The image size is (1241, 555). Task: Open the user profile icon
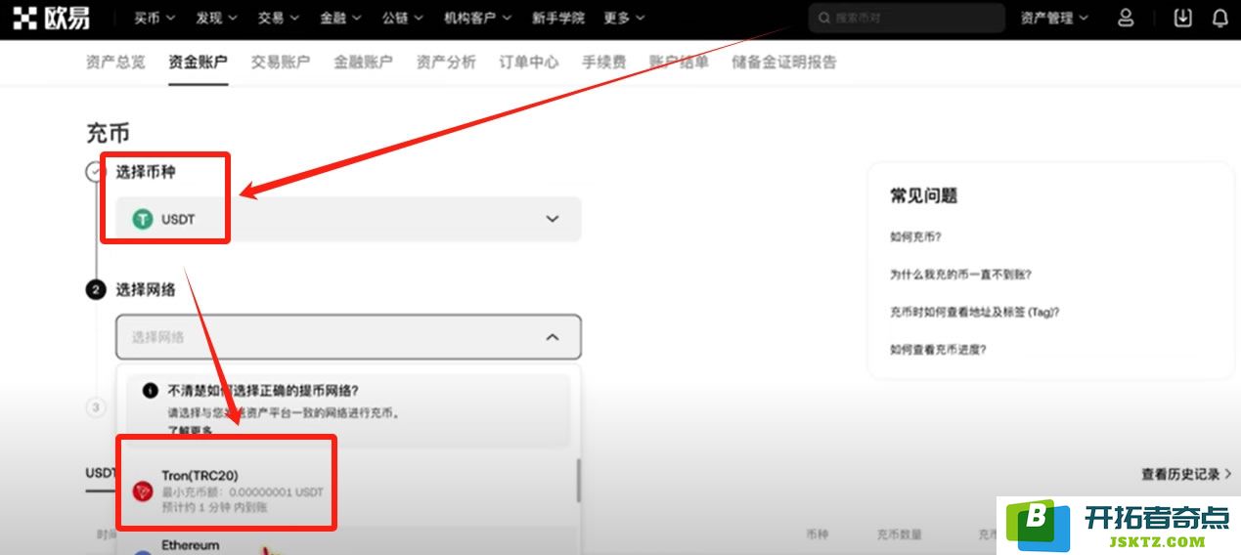(x=1126, y=18)
